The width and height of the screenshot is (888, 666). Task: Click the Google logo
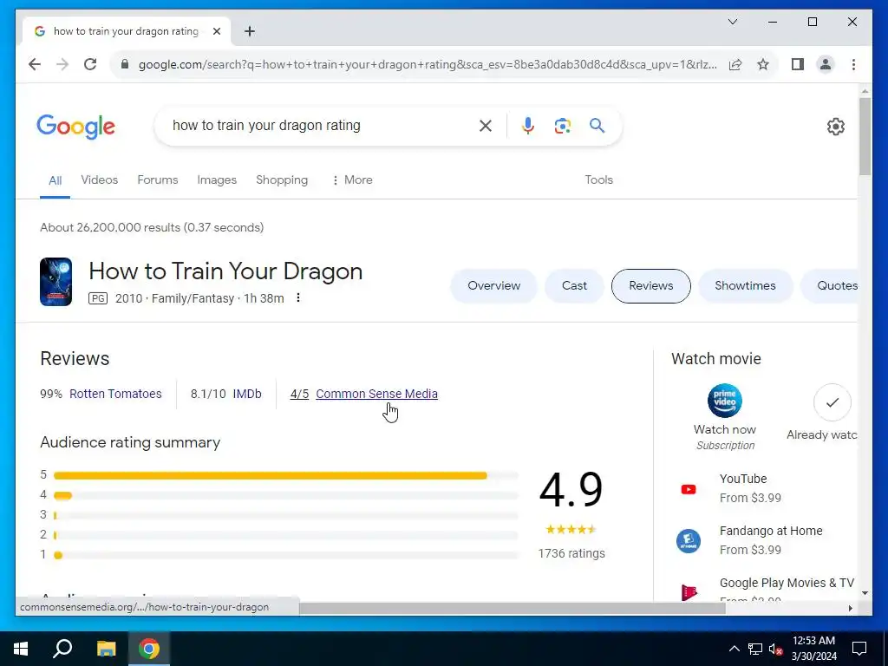click(x=76, y=127)
